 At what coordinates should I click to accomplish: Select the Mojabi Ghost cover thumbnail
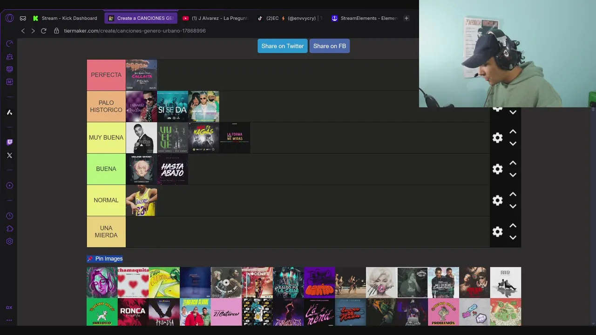pyautogui.click(x=142, y=169)
